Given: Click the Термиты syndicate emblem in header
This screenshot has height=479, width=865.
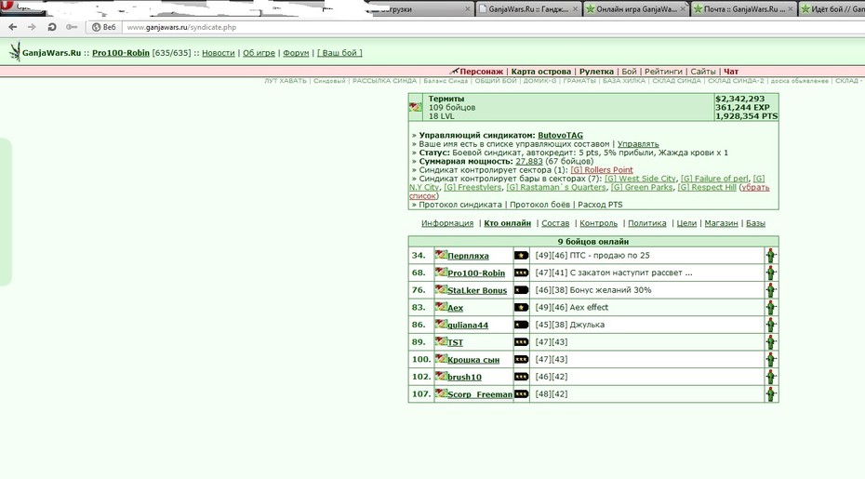Looking at the screenshot, I should tap(416, 108).
